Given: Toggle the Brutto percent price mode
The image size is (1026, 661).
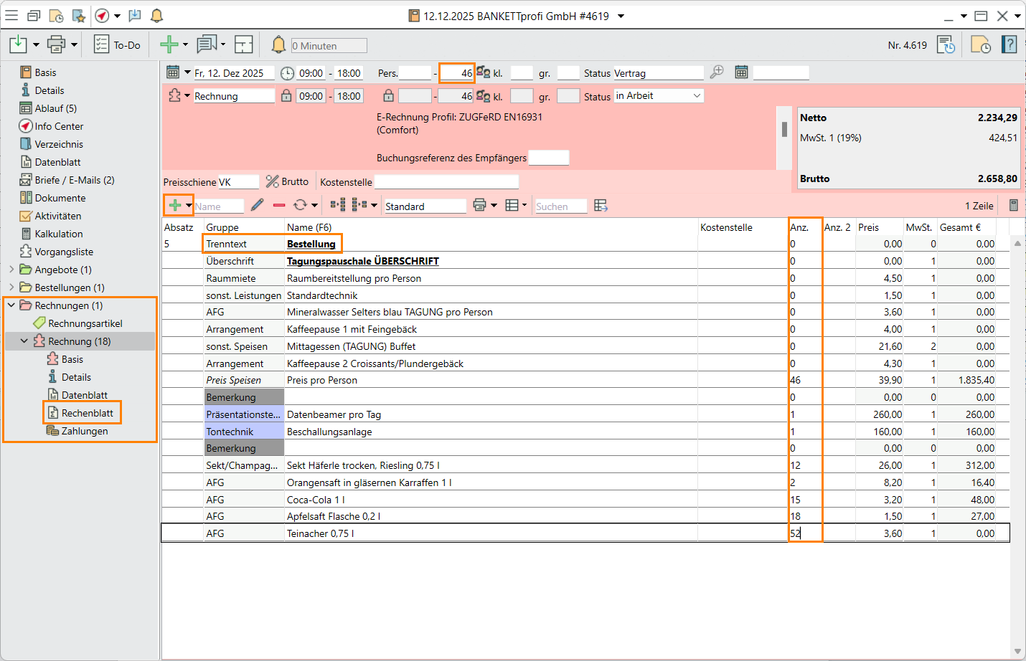Looking at the screenshot, I should click(x=287, y=182).
